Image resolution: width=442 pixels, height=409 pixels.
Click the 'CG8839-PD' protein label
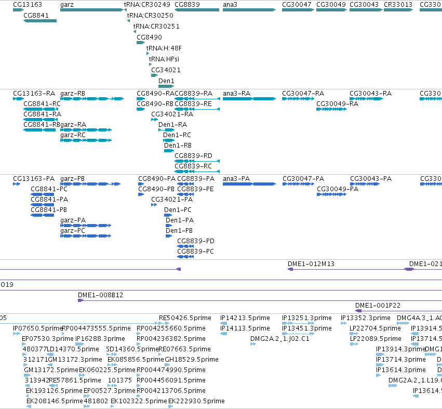coord(196,241)
